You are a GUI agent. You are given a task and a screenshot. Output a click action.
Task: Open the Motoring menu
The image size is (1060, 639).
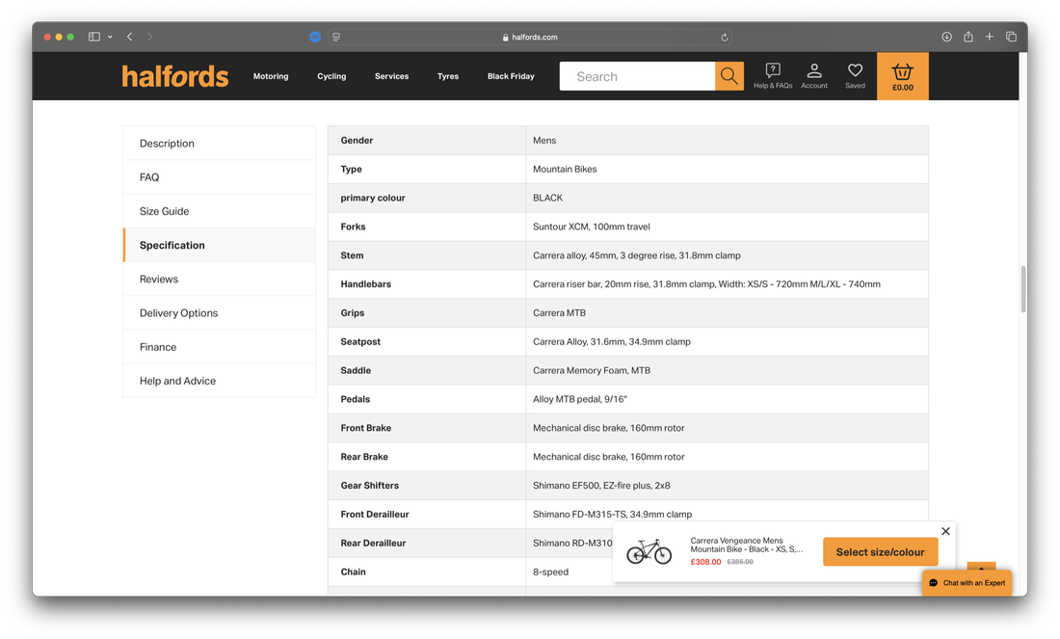click(x=271, y=76)
